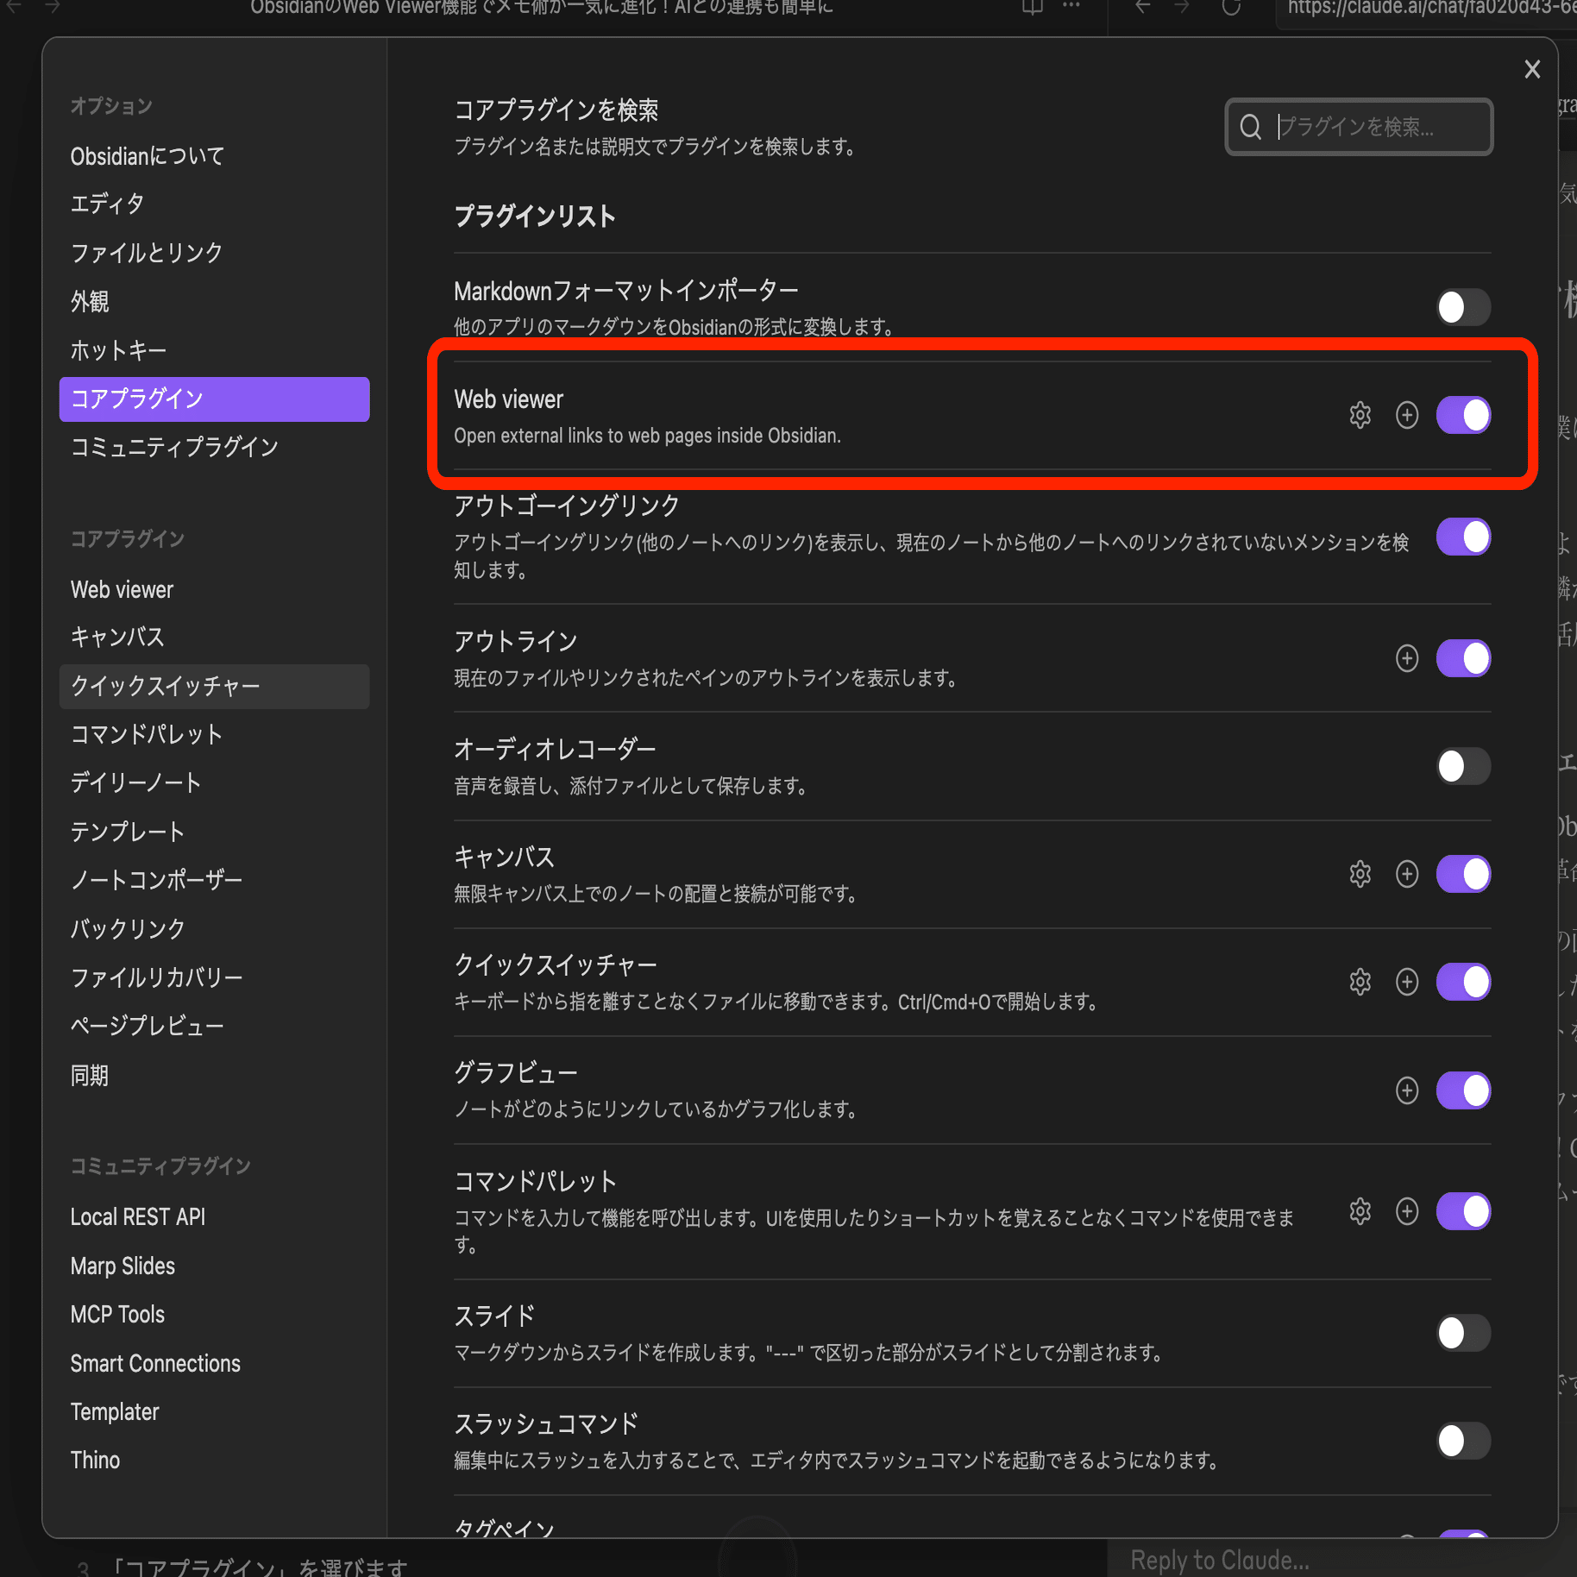Click the オーディオレコーダー plugin title text

[556, 749]
